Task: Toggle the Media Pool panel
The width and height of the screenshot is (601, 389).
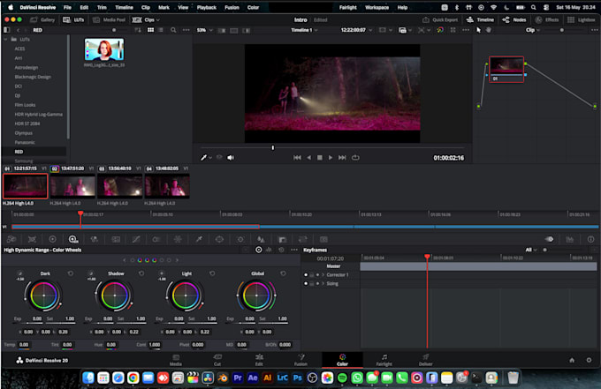Action: [110, 20]
